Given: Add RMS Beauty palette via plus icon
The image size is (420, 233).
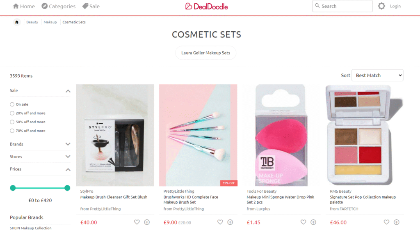Looking at the screenshot, I should click(x=397, y=222).
